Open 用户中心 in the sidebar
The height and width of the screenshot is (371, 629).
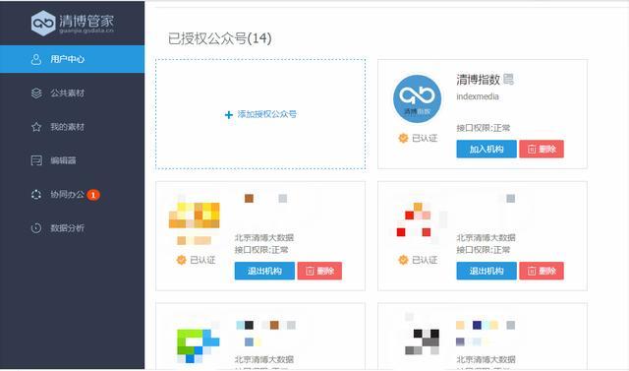click(72, 59)
